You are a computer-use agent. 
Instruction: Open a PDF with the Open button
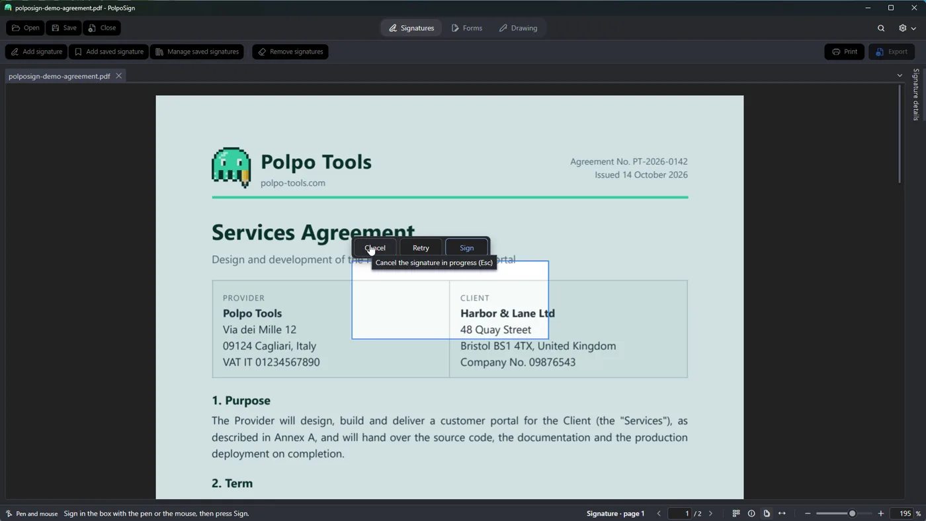25,28
